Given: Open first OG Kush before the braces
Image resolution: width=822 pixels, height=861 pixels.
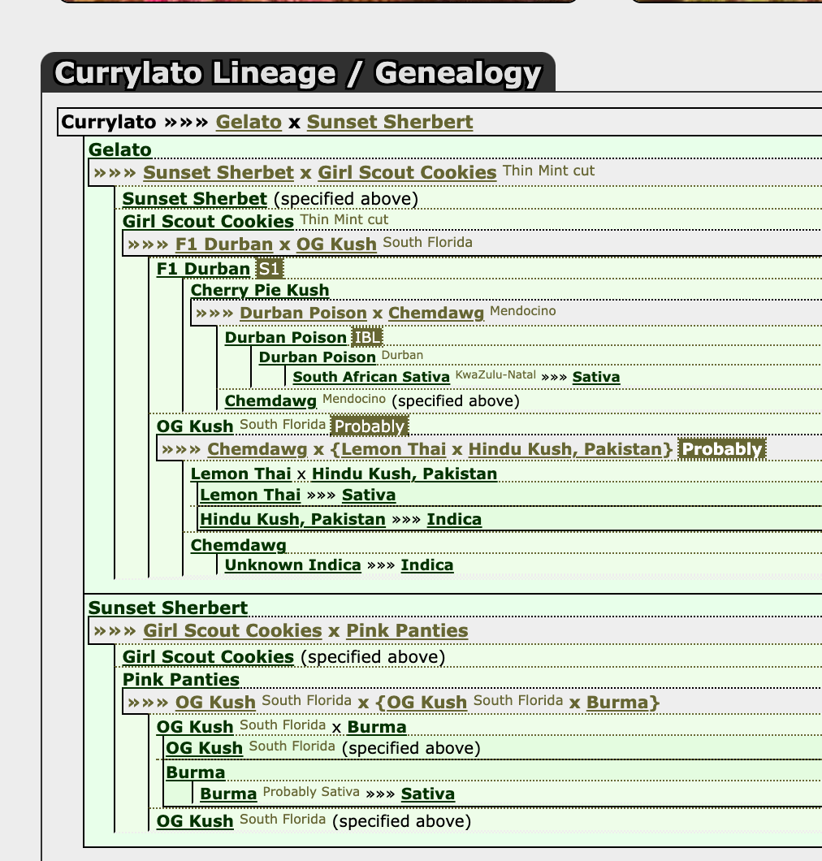Looking at the screenshot, I should pos(215,703).
